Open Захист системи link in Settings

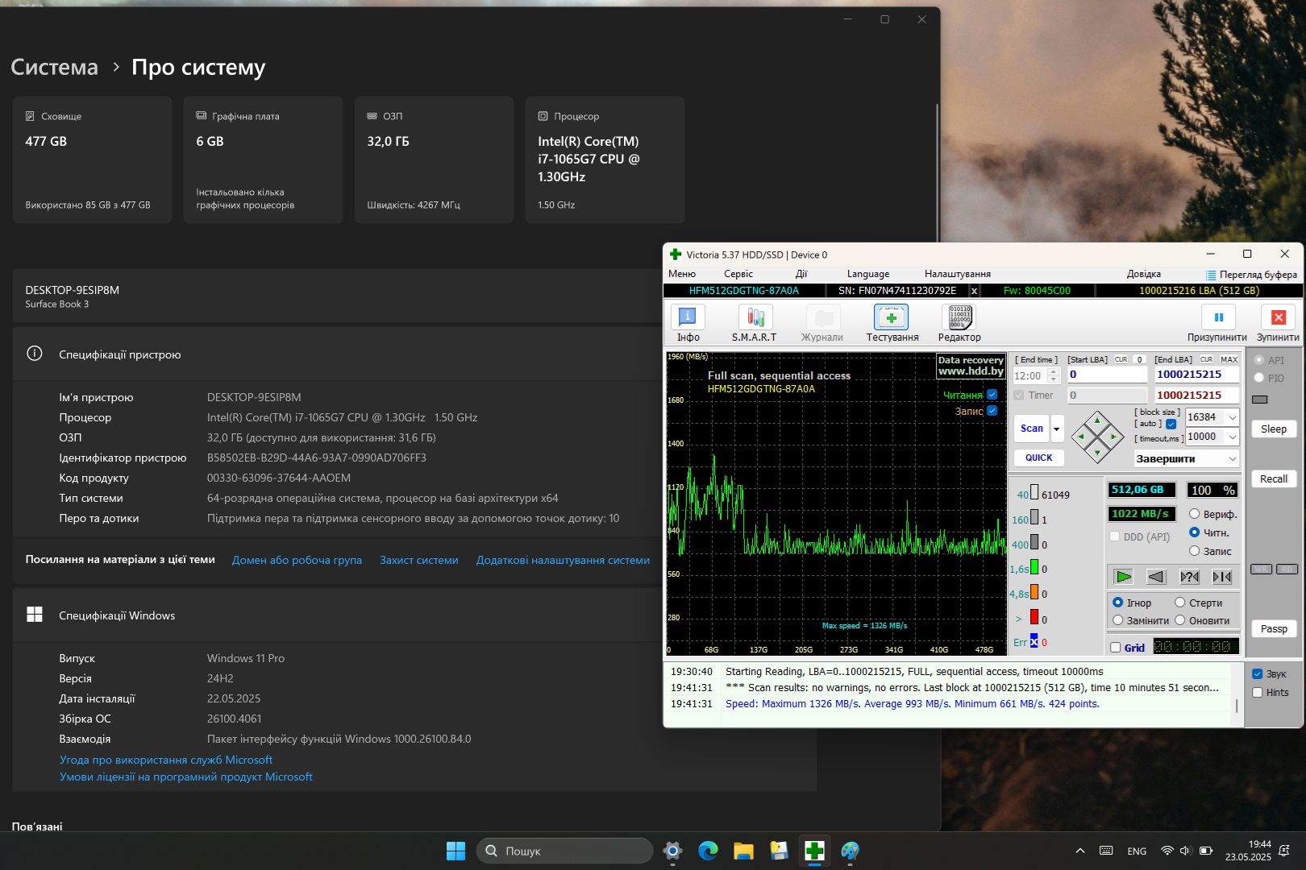[419, 560]
